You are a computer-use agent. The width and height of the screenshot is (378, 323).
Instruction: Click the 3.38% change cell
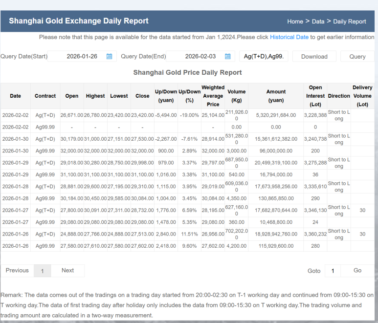tap(189, 174)
